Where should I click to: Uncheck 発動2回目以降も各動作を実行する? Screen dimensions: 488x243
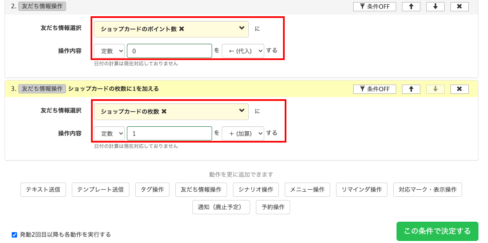(14, 235)
